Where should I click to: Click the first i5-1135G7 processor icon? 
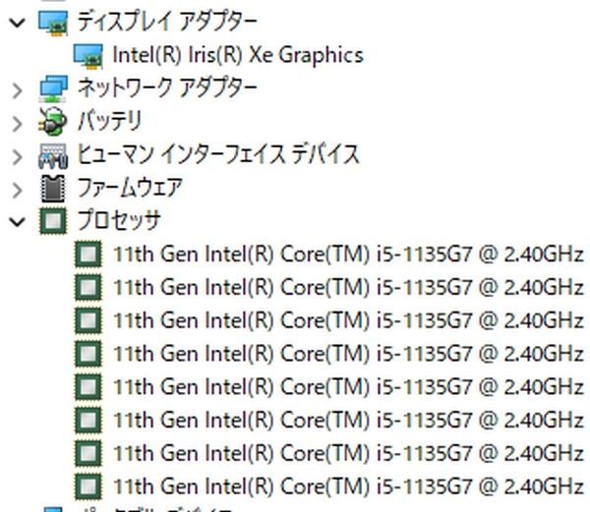click(88, 255)
